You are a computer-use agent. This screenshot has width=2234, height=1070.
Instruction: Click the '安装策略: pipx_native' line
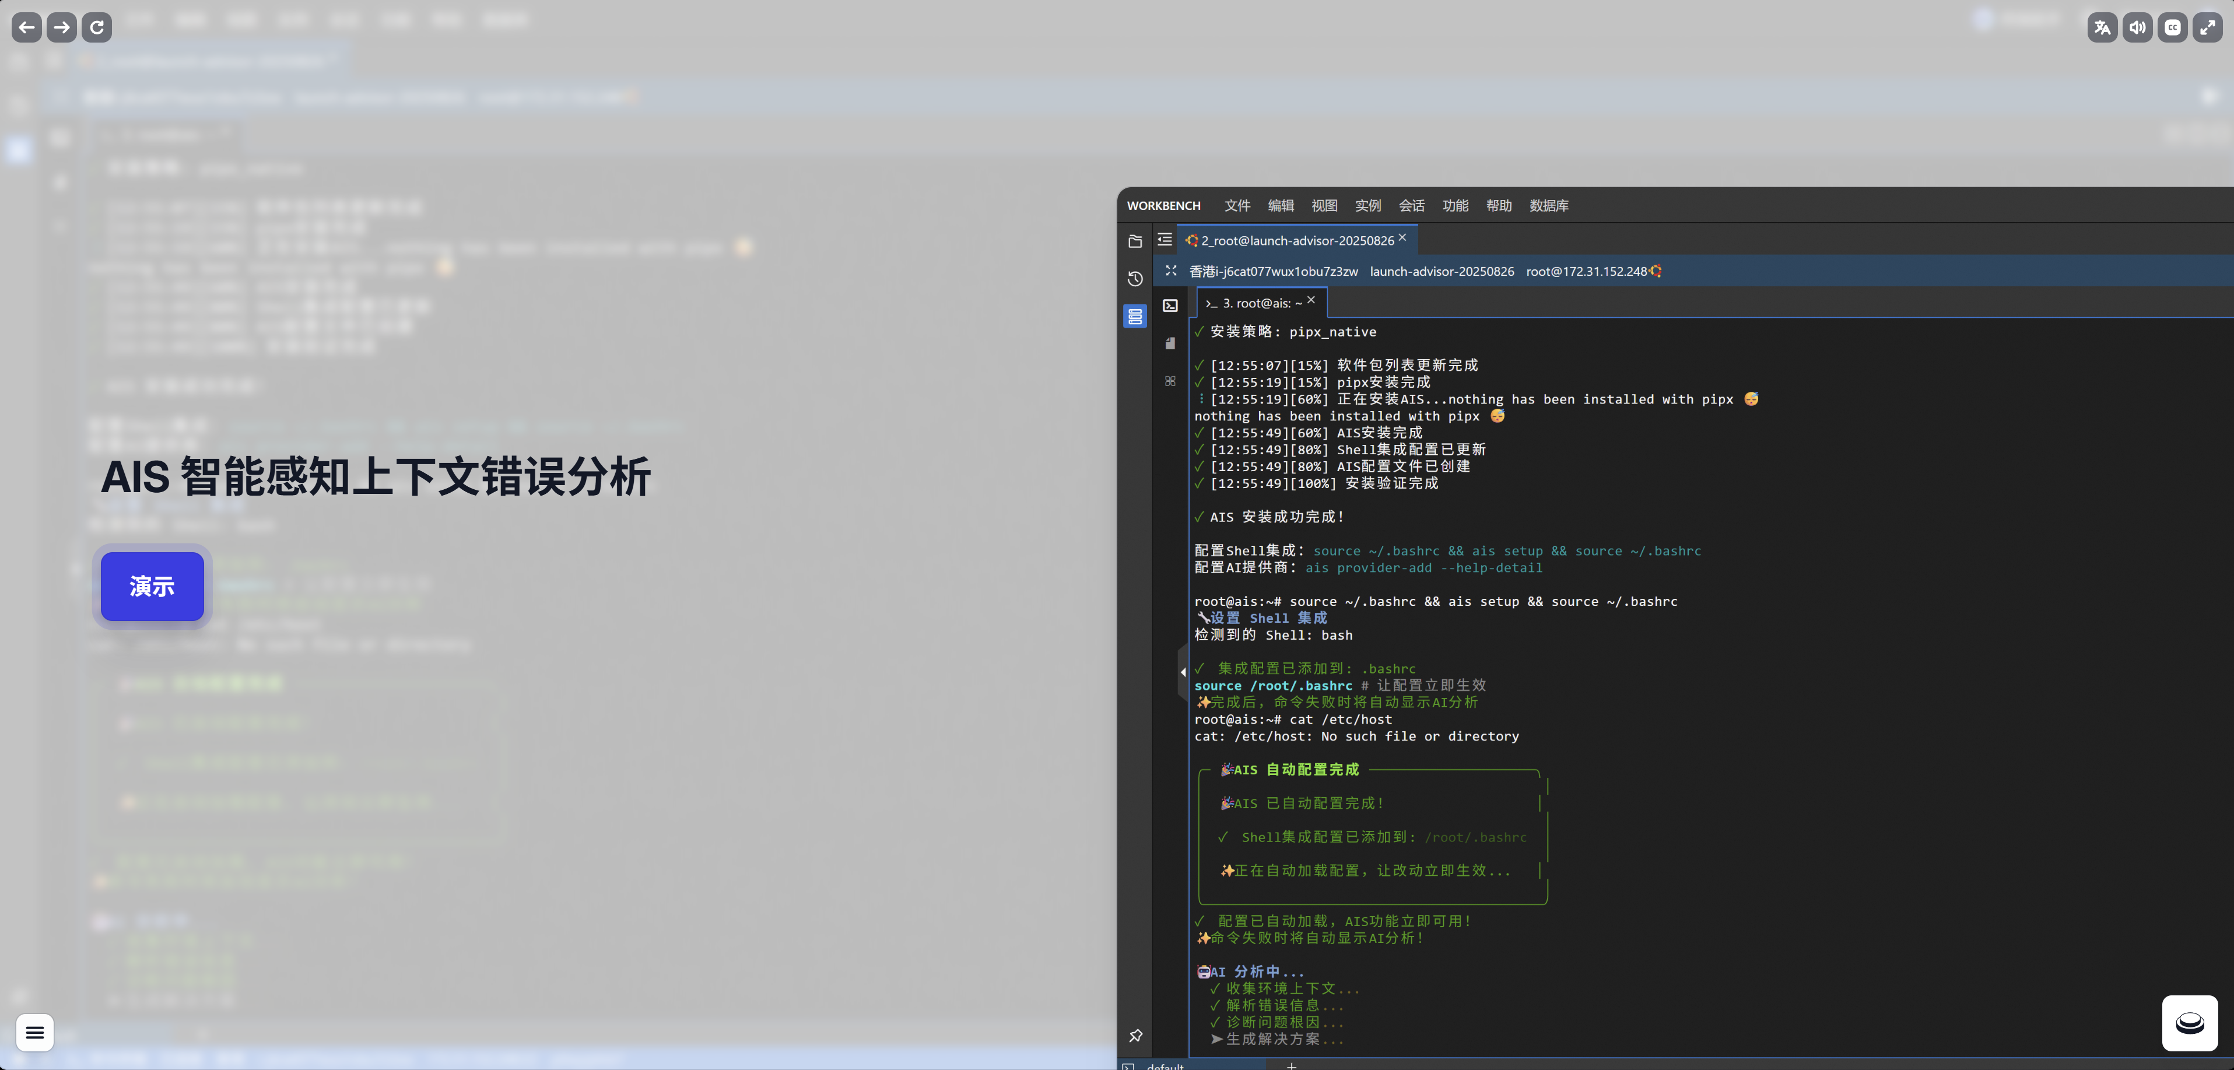coord(1285,332)
